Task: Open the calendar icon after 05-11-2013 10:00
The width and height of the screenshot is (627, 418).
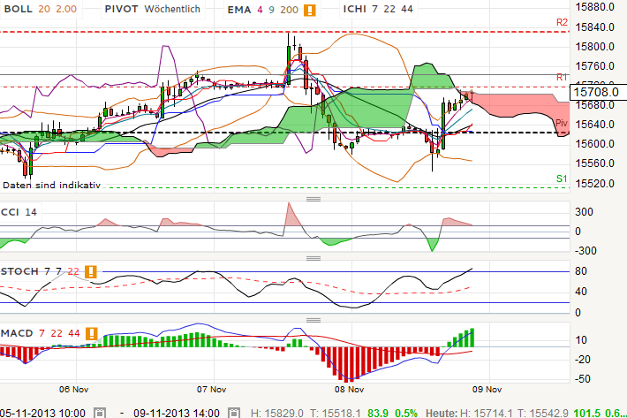Action: pyautogui.click(x=100, y=413)
